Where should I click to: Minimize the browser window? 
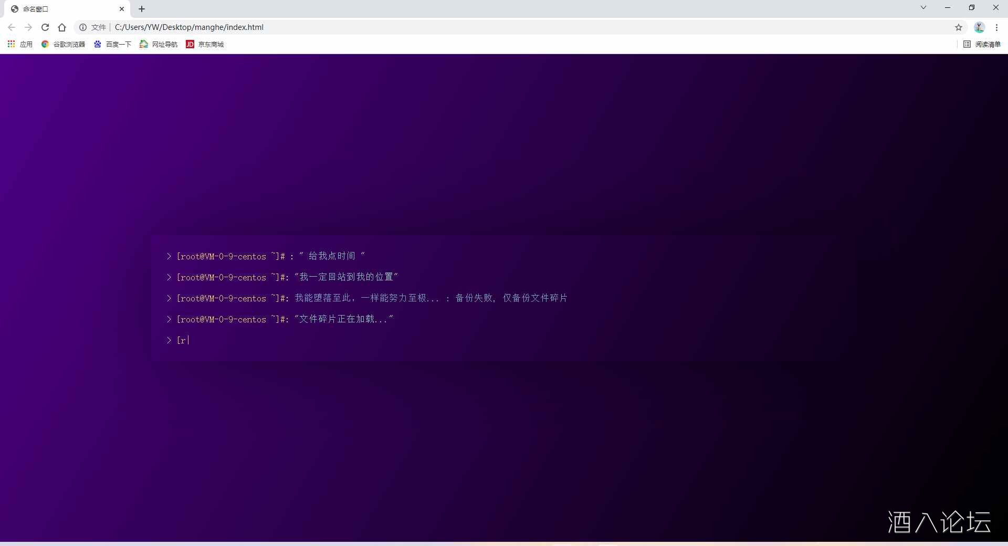(948, 7)
